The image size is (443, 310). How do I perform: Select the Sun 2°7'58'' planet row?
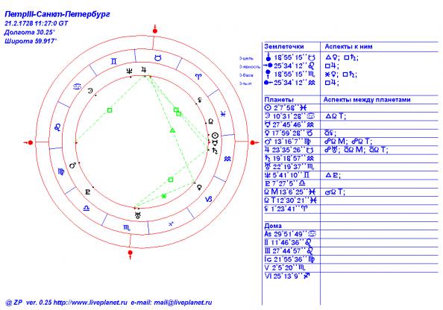point(286,107)
